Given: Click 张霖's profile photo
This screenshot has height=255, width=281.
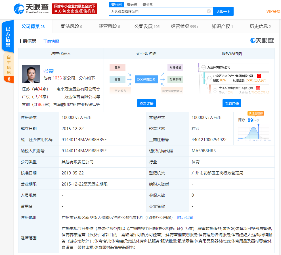Looking at the screenshot, I should click(x=31, y=74).
